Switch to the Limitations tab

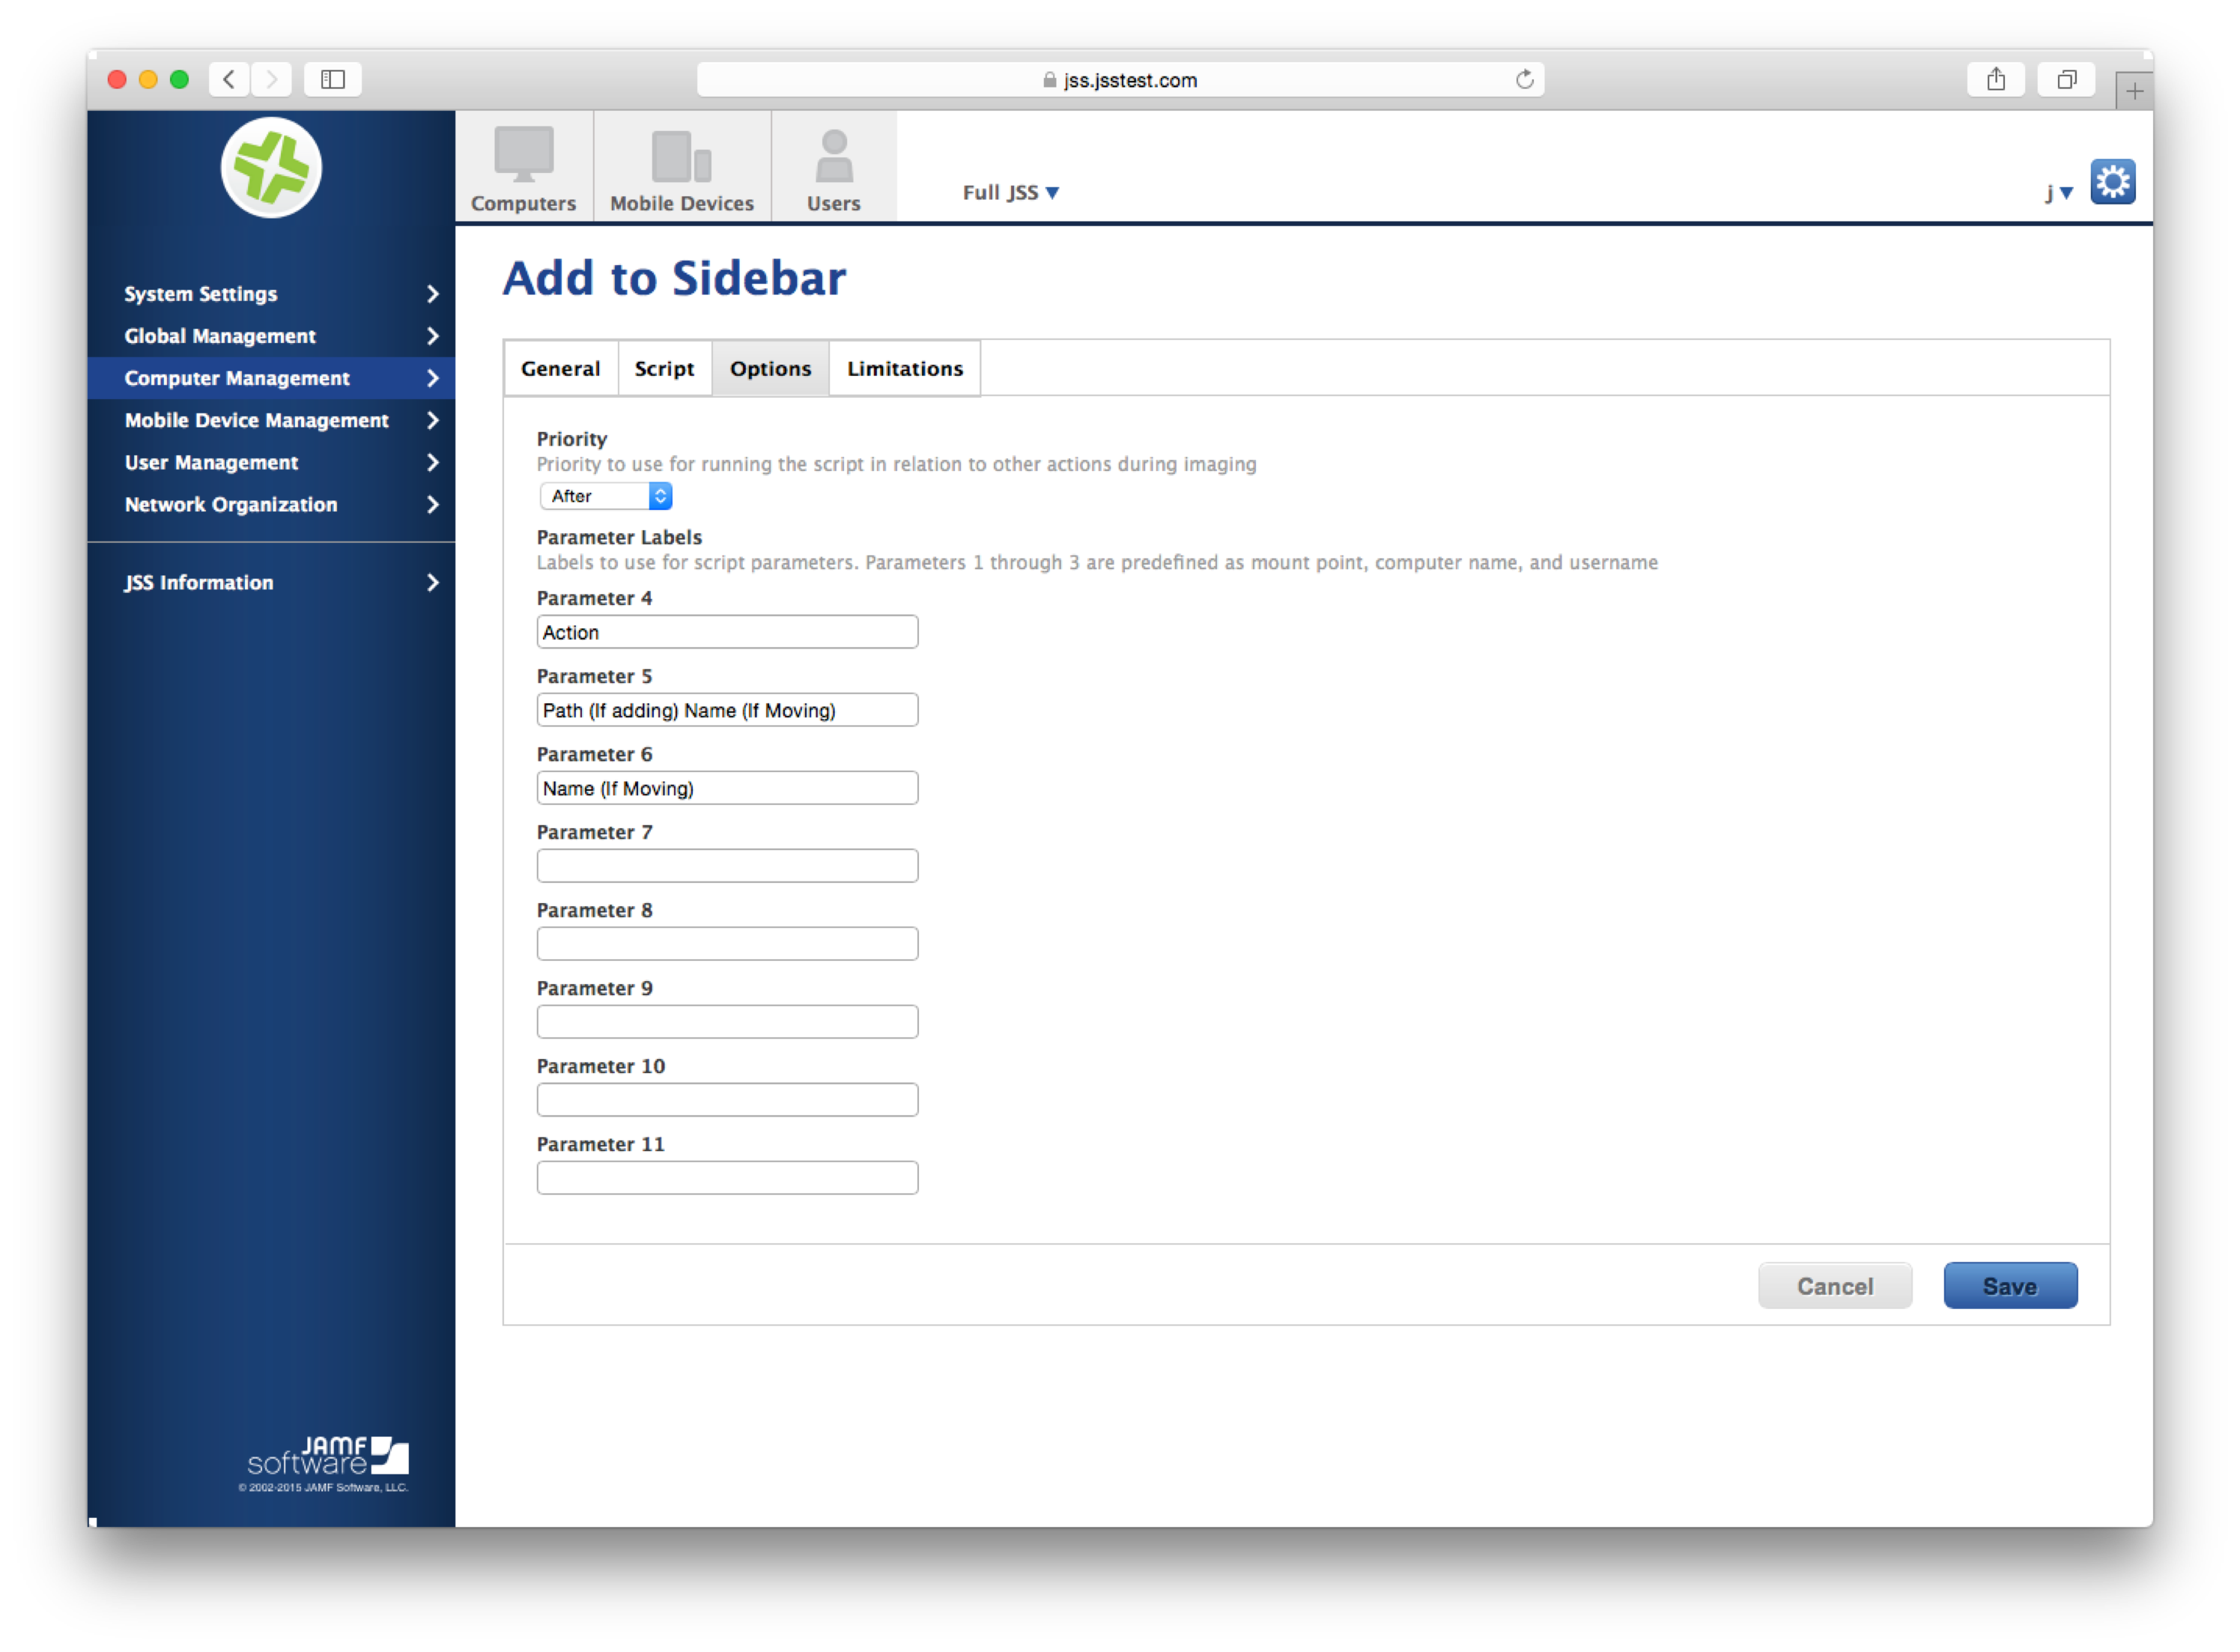(x=905, y=368)
